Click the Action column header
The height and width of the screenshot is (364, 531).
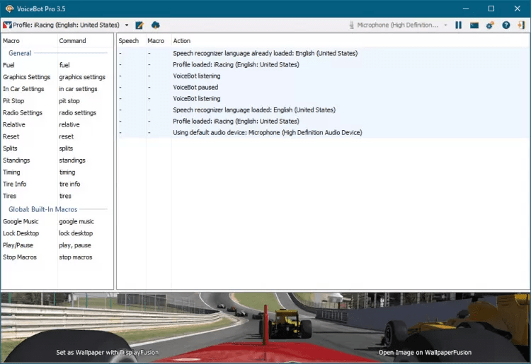coord(182,41)
